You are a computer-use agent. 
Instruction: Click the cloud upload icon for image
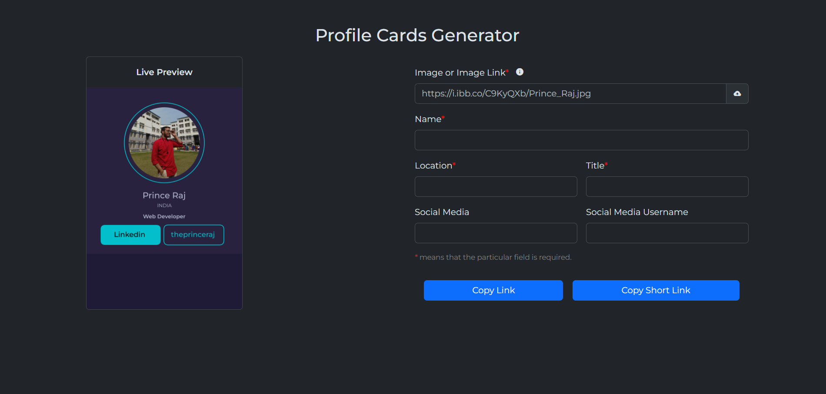737,93
